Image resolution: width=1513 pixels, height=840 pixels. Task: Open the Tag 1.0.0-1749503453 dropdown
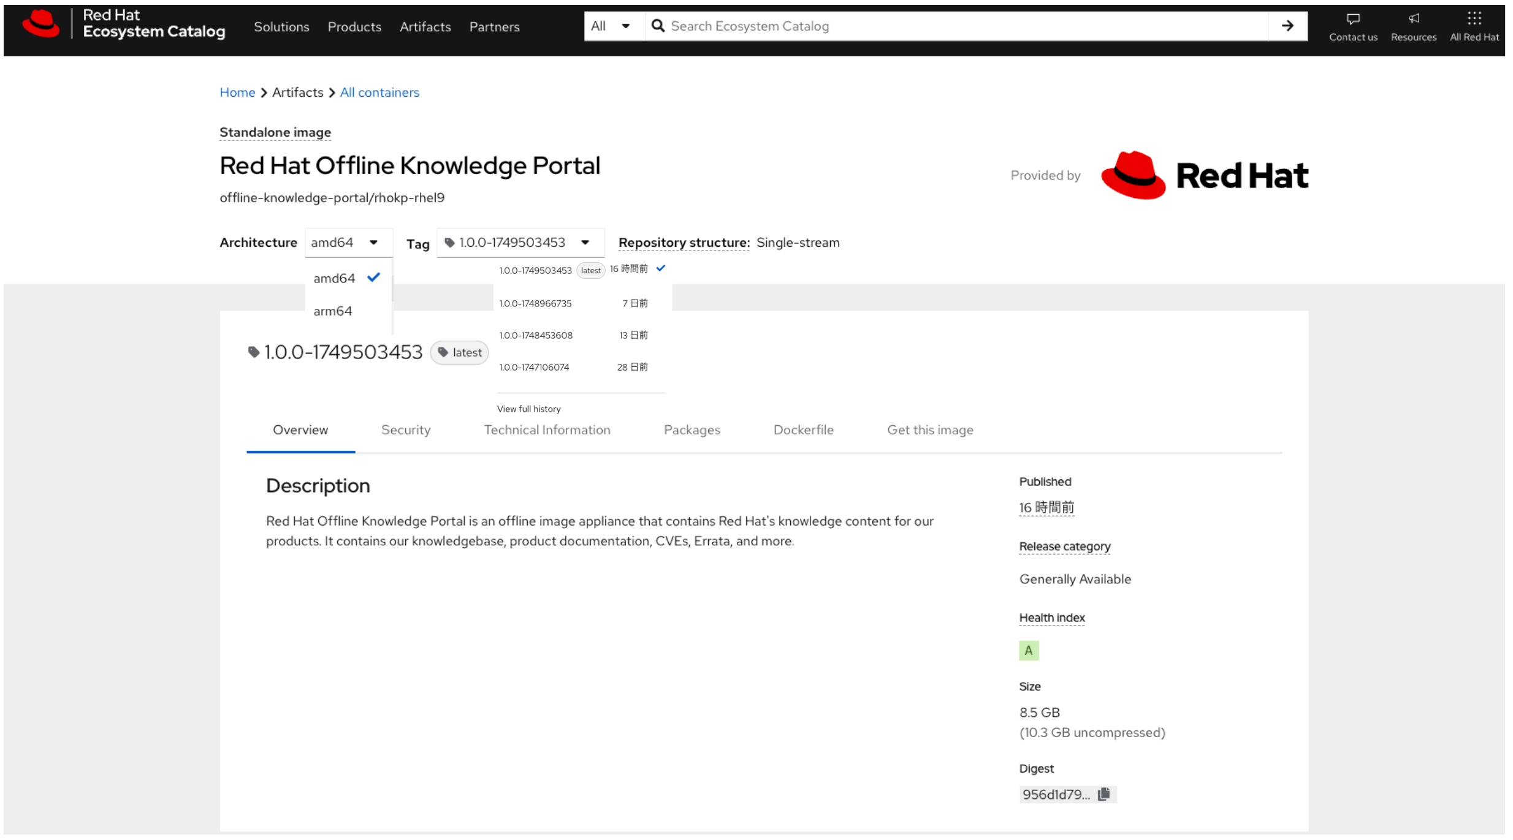point(520,243)
